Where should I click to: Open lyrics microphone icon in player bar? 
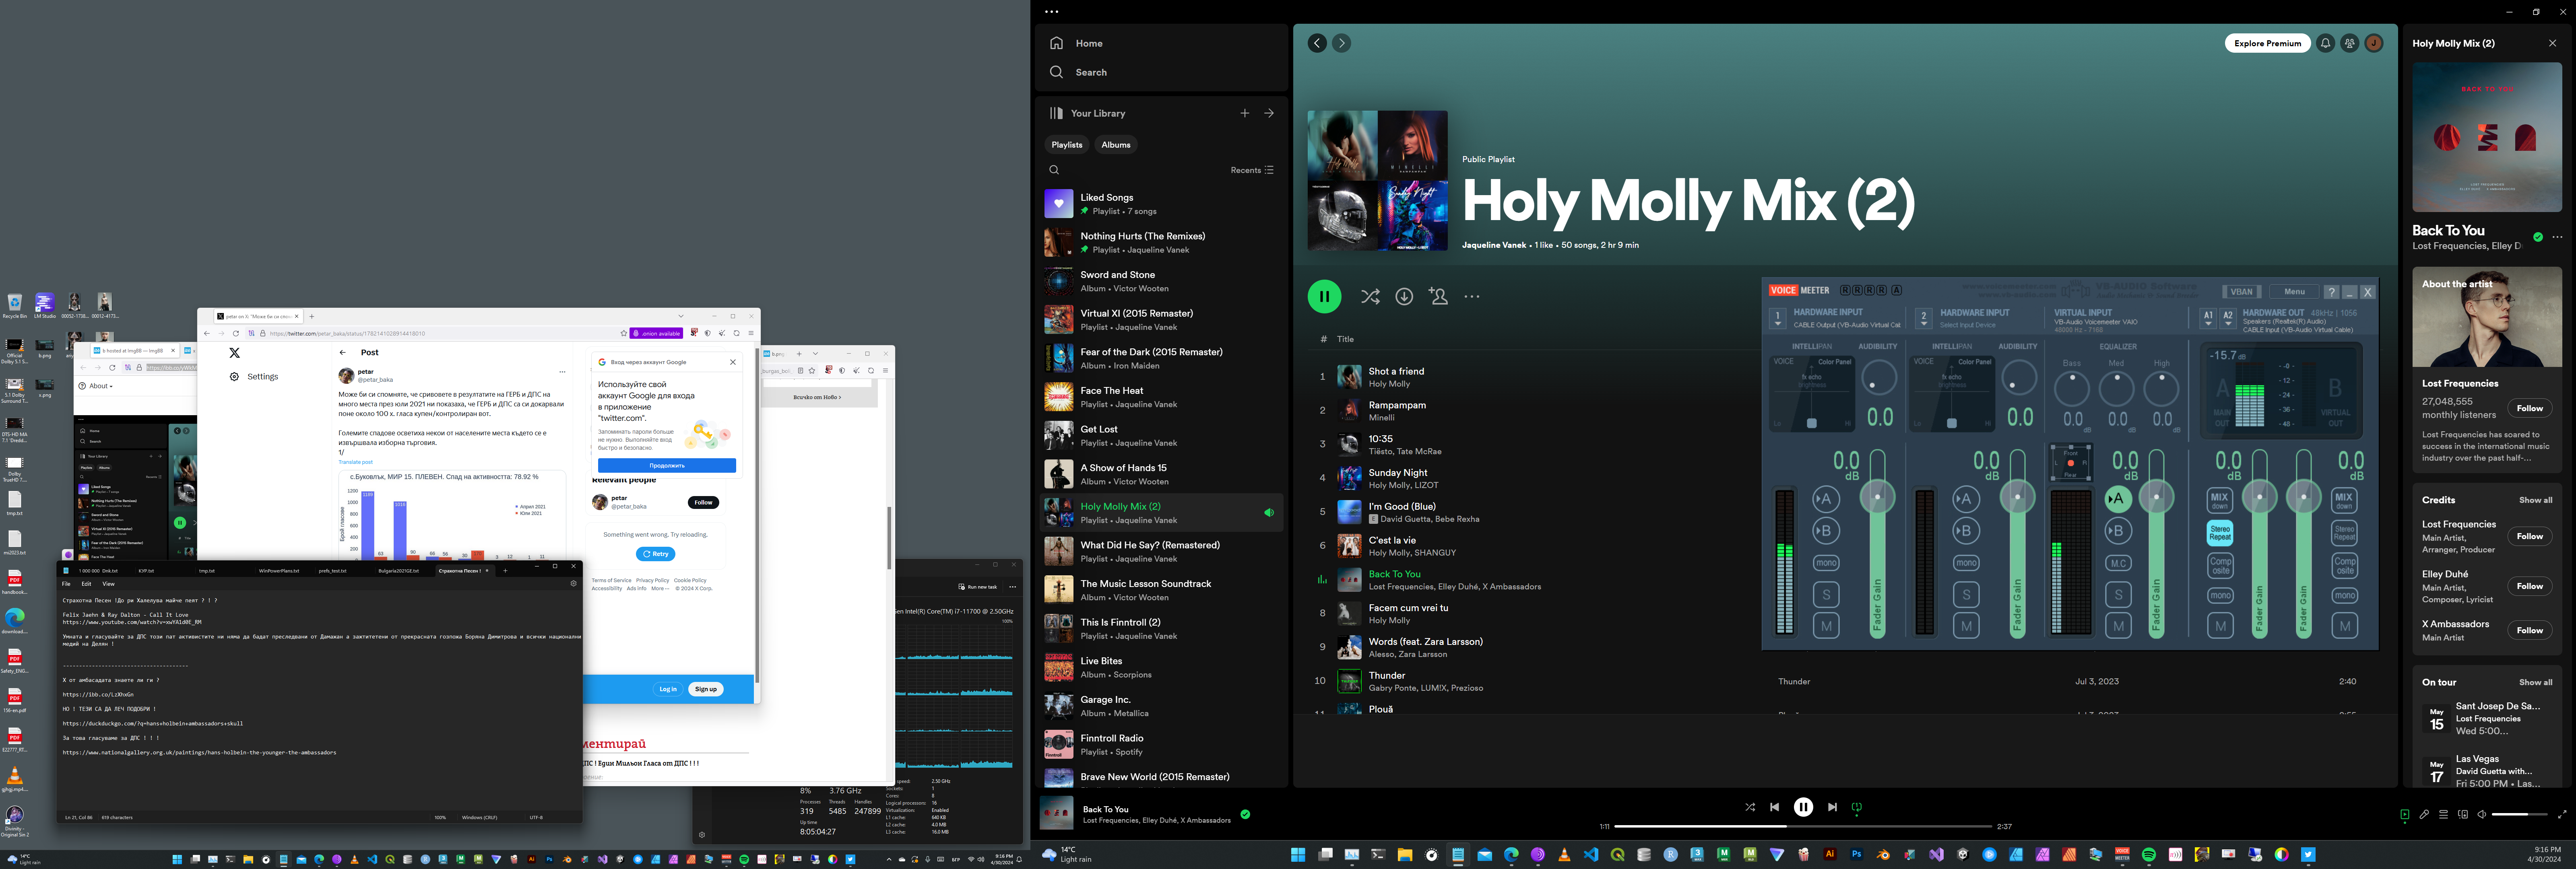pos(2424,815)
